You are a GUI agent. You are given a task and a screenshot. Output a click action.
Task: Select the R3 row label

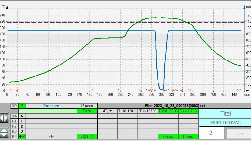tap(14, 131)
